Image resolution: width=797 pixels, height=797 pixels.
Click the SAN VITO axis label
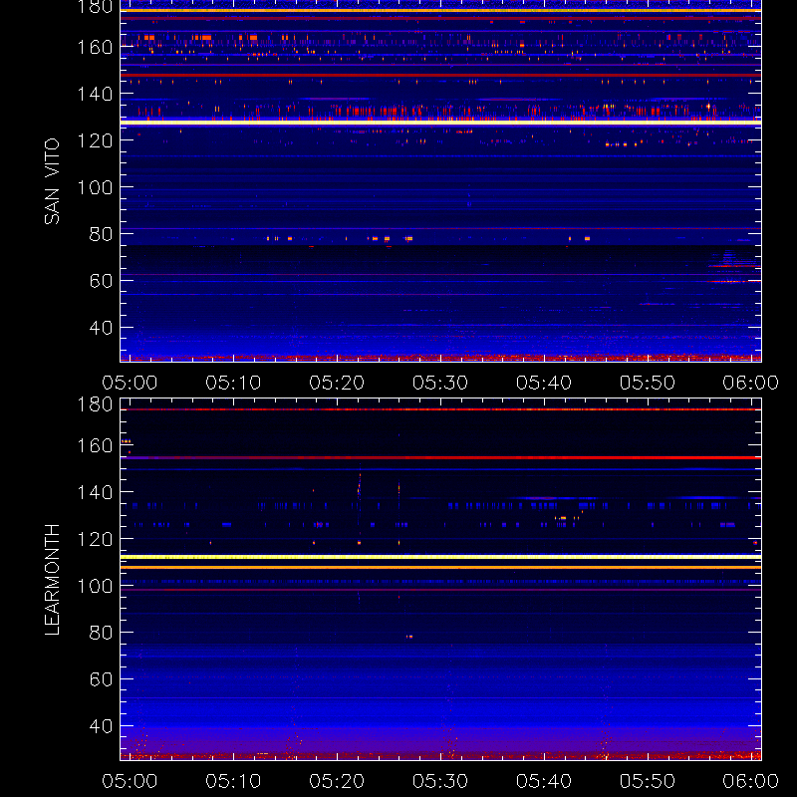click(52, 181)
